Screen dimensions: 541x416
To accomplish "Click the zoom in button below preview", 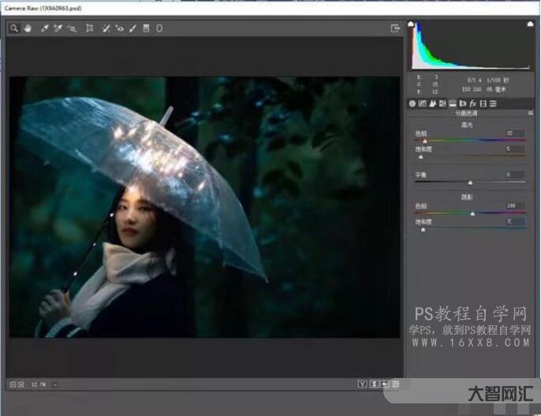I will click(x=21, y=384).
